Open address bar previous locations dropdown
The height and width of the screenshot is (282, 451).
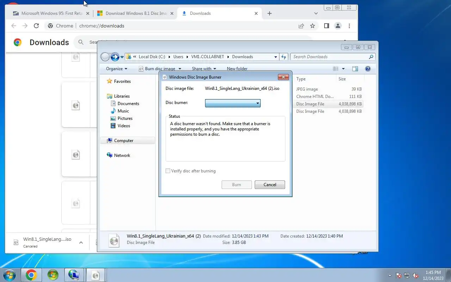point(276,57)
